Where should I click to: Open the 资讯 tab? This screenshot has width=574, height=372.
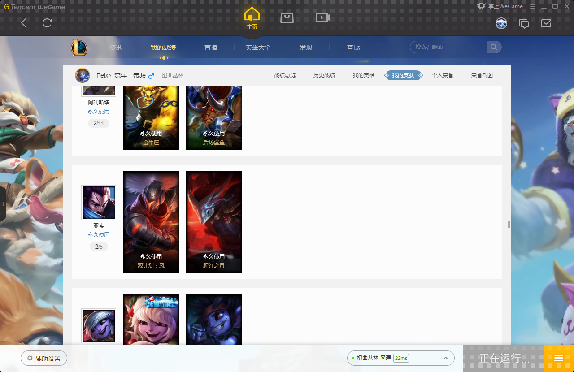tap(116, 48)
